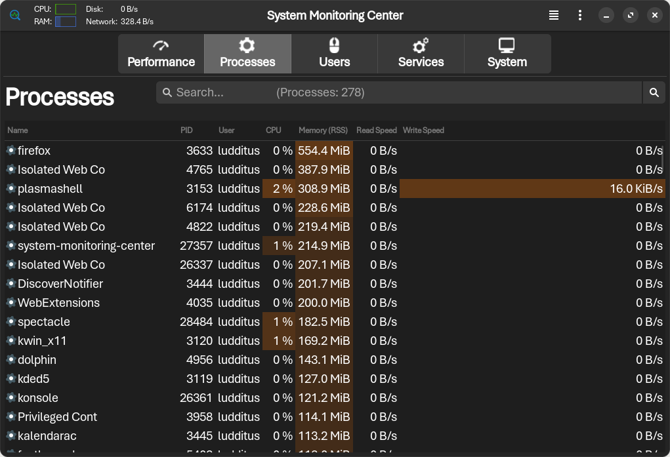The height and width of the screenshot is (457, 670).
Task: Sort processes by Memory (RSS) column
Action: tap(323, 130)
